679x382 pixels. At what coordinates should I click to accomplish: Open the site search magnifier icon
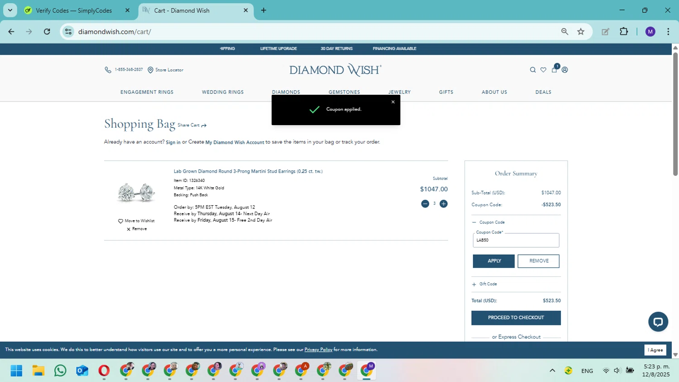coord(533,70)
